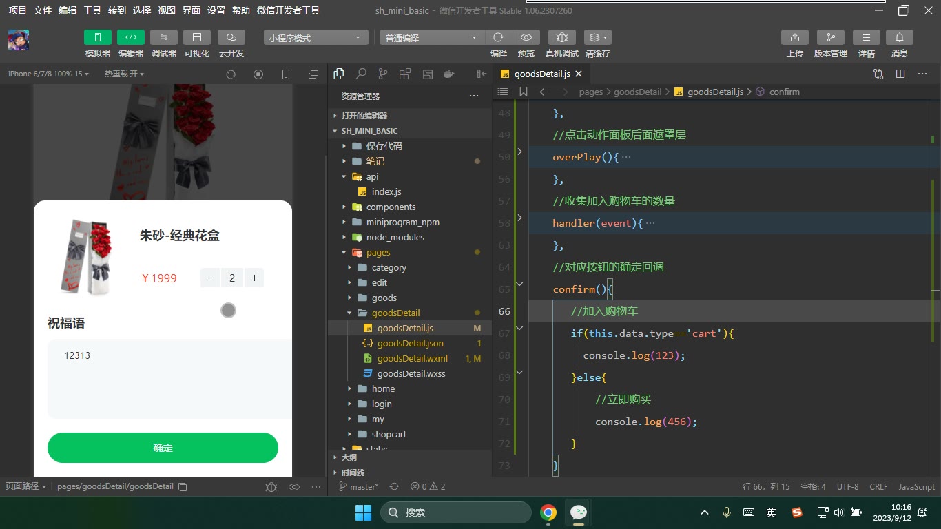Decrease quantity with minus button
The height and width of the screenshot is (529, 941).
[x=210, y=278]
